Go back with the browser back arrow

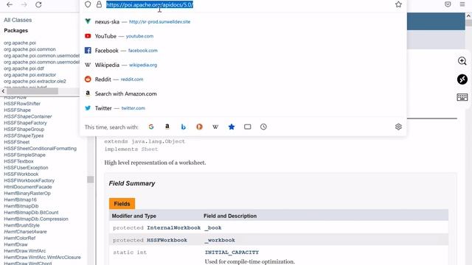point(10,4)
